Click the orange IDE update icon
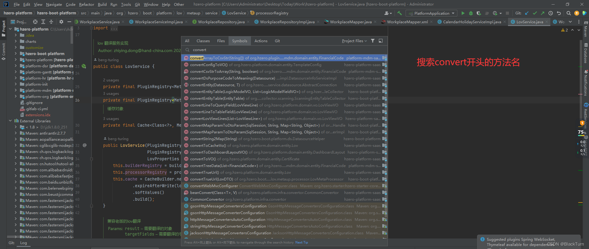 coord(576,13)
